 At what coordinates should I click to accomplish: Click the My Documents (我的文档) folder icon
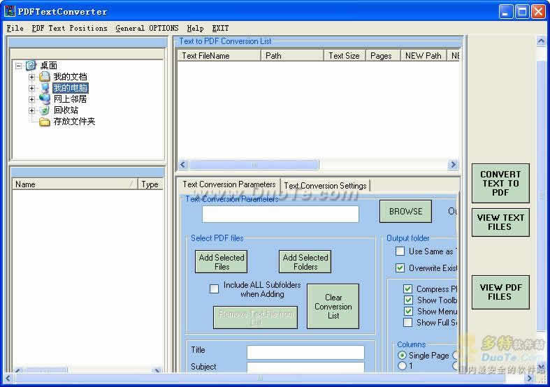[x=45, y=76]
